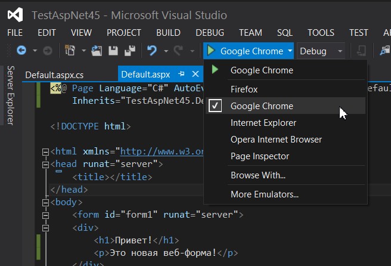This screenshot has height=266, width=391.
Task: Click the Redo toolbar icon
Action: pyautogui.click(x=178, y=51)
